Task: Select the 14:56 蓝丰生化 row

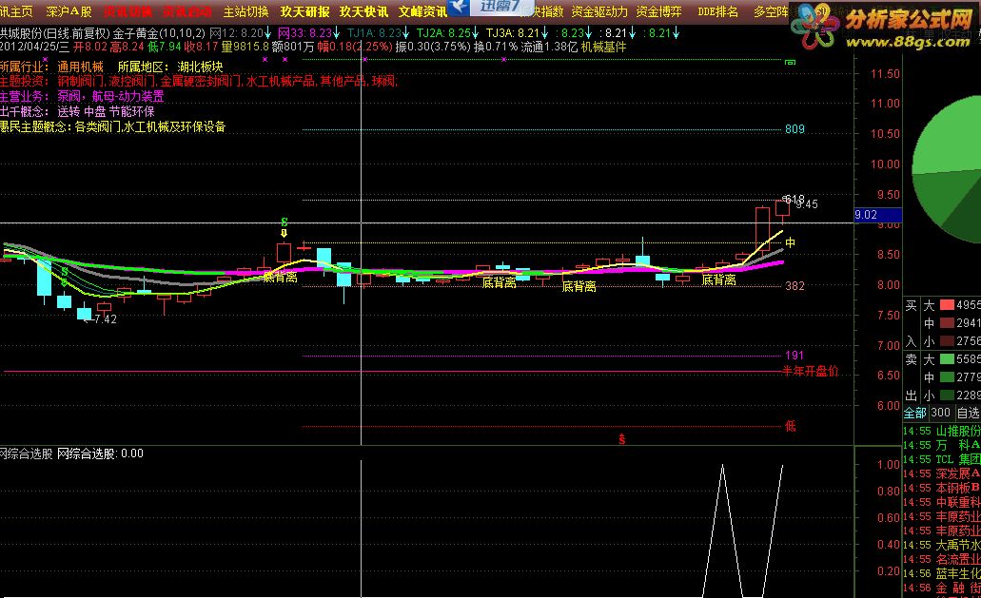Action: [942, 573]
